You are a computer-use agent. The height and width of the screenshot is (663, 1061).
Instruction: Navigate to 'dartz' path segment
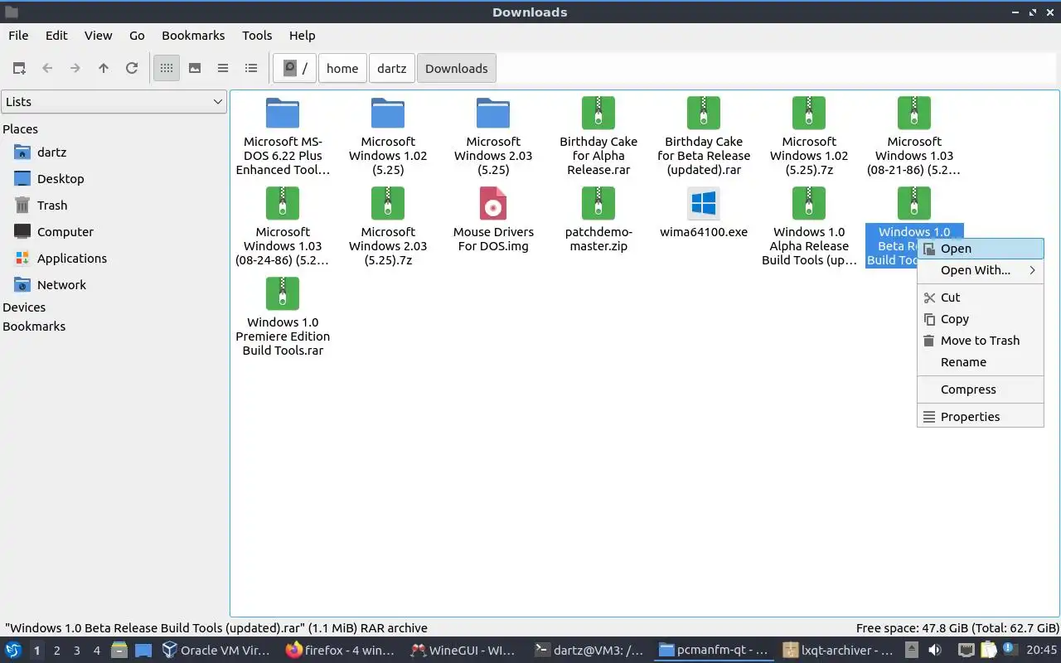tap(392, 68)
